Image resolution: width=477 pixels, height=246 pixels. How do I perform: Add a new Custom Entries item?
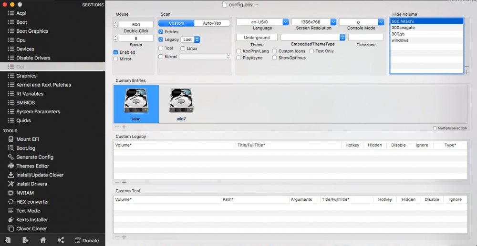124,127
